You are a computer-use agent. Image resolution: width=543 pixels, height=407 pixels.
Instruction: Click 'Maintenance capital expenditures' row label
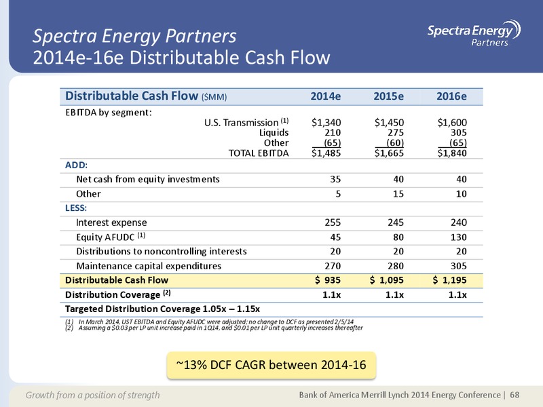[x=149, y=266]
